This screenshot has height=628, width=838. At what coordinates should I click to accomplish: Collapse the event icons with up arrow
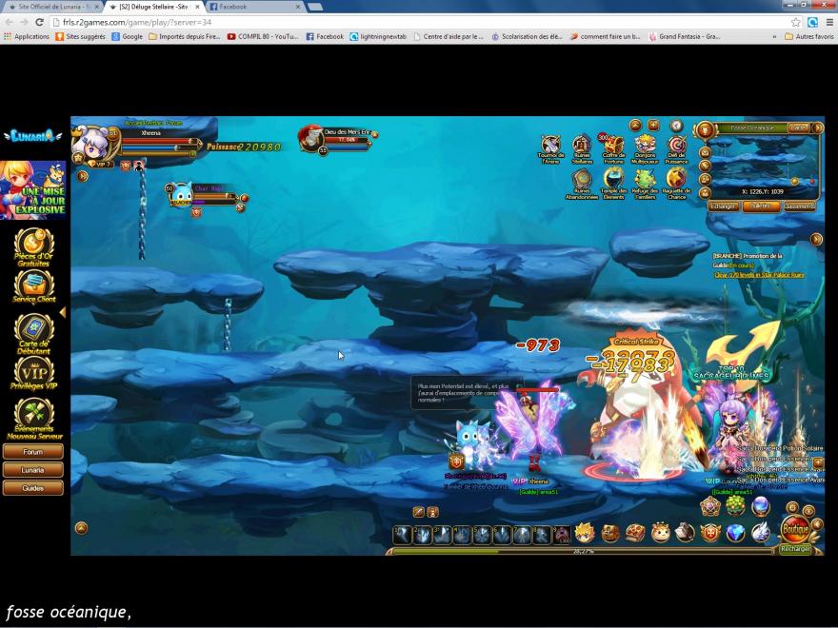pyautogui.click(x=635, y=125)
